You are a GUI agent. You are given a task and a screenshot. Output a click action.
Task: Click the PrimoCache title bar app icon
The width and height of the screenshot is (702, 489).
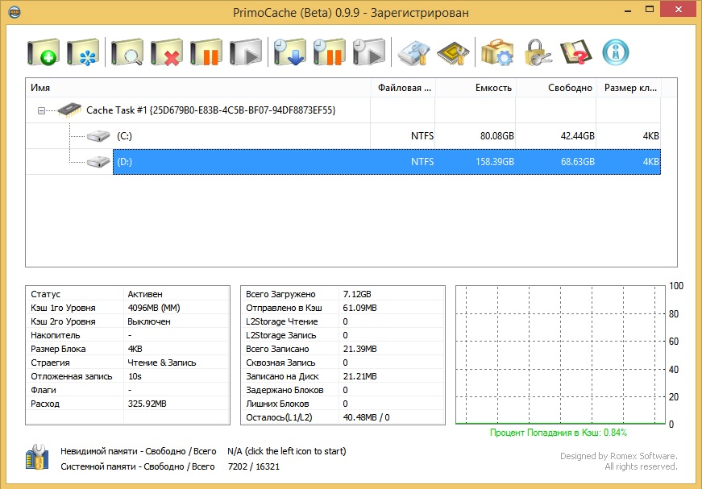point(15,12)
